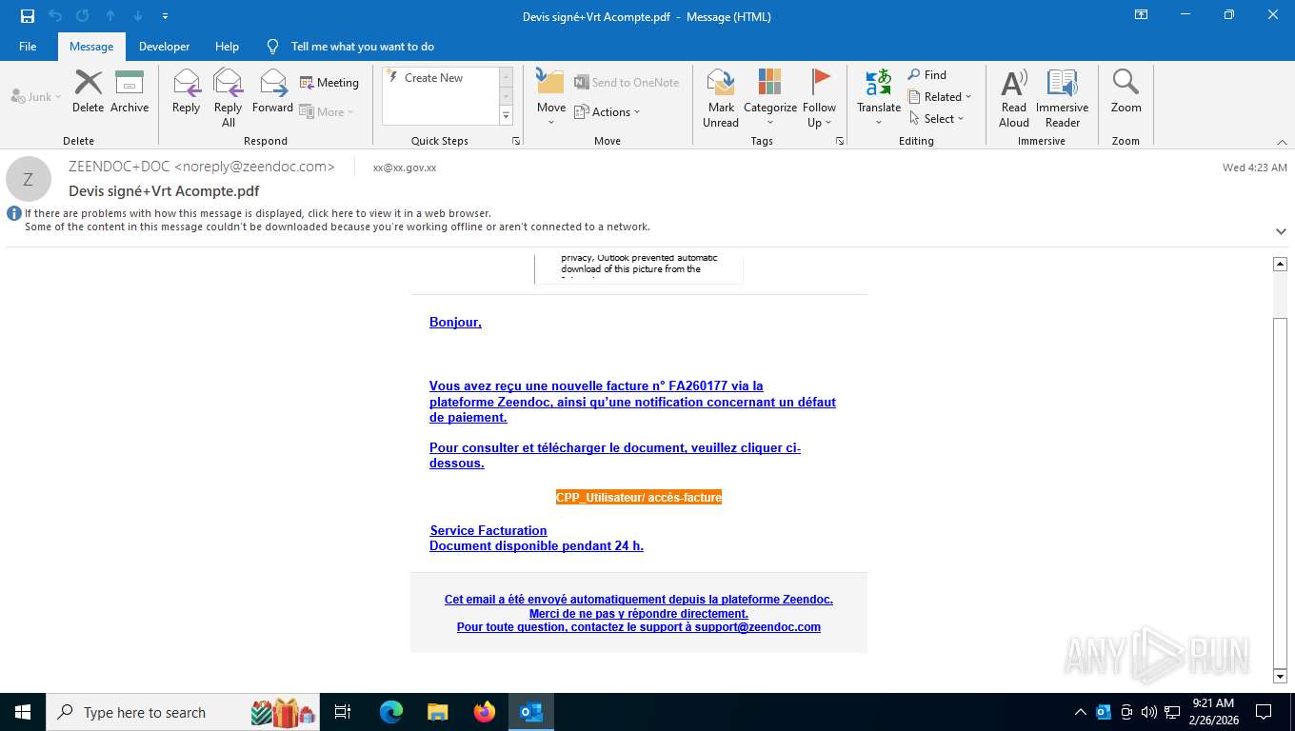Viewport: 1295px width, 731px height.
Task: Click the message scrollbar up arrow
Action: [x=1280, y=264]
